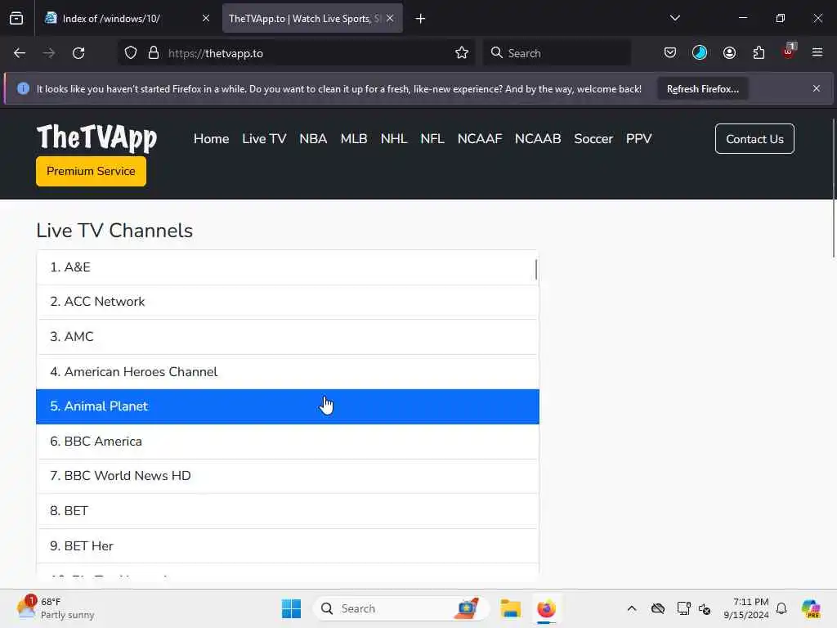Open Home in site navigation
The width and height of the screenshot is (837, 628).
click(212, 139)
